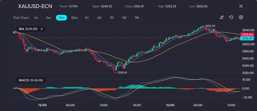The image size is (257, 111).
Task: Click the red 3216.54 price label
Action: pos(247,34)
